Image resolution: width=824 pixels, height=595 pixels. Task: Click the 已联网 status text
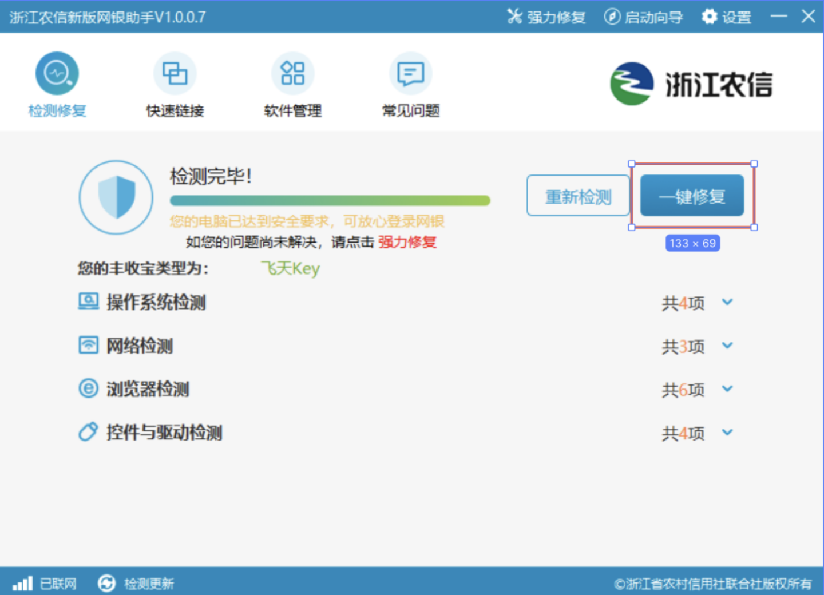pos(58,584)
